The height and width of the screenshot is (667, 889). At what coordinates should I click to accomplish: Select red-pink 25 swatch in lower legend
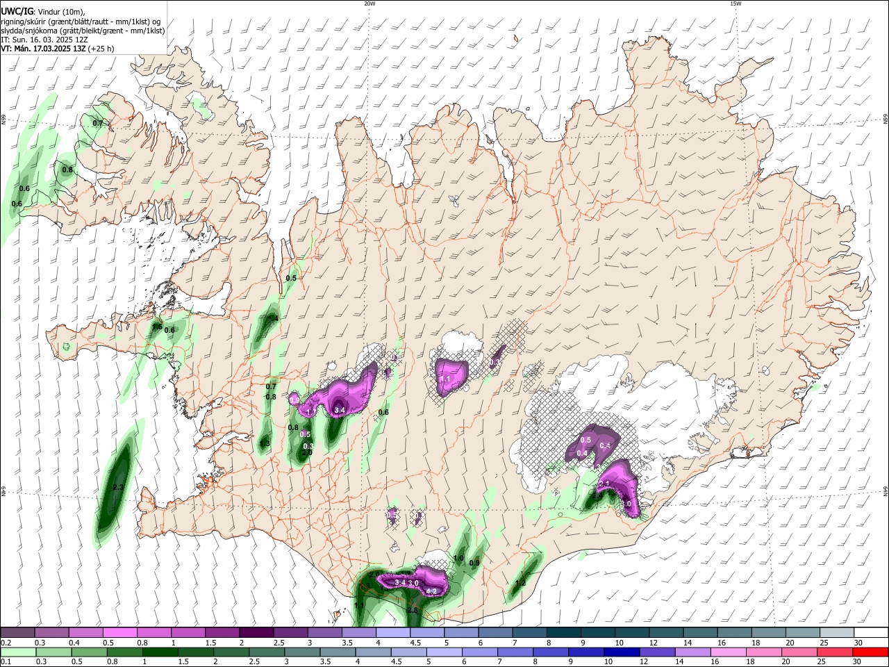[834, 652]
